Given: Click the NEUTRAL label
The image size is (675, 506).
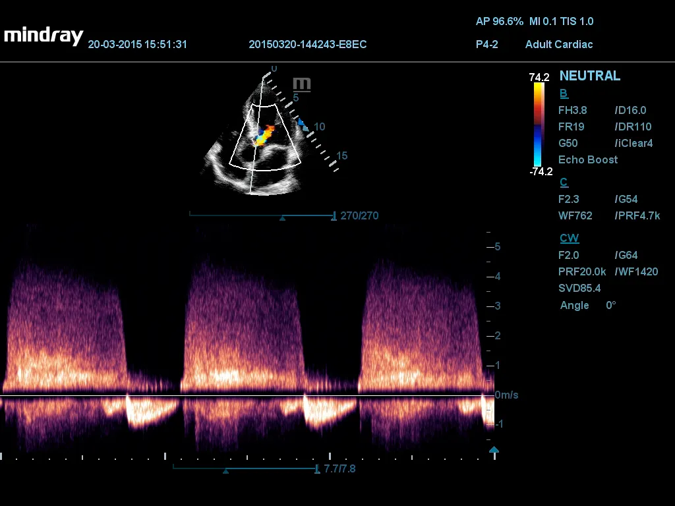Looking at the screenshot, I should pyautogui.click(x=589, y=76).
